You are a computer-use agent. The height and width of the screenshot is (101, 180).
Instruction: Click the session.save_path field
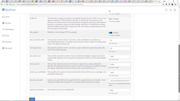120,81
